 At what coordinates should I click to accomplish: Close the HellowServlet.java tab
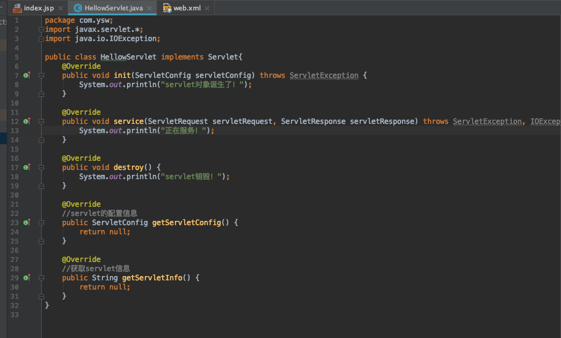click(x=149, y=8)
